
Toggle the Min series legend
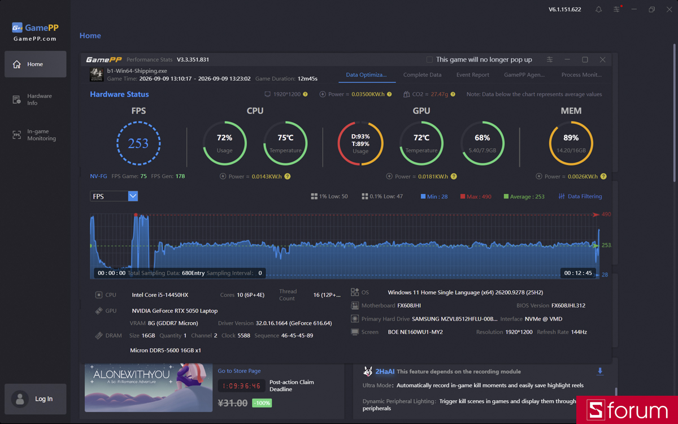point(434,197)
